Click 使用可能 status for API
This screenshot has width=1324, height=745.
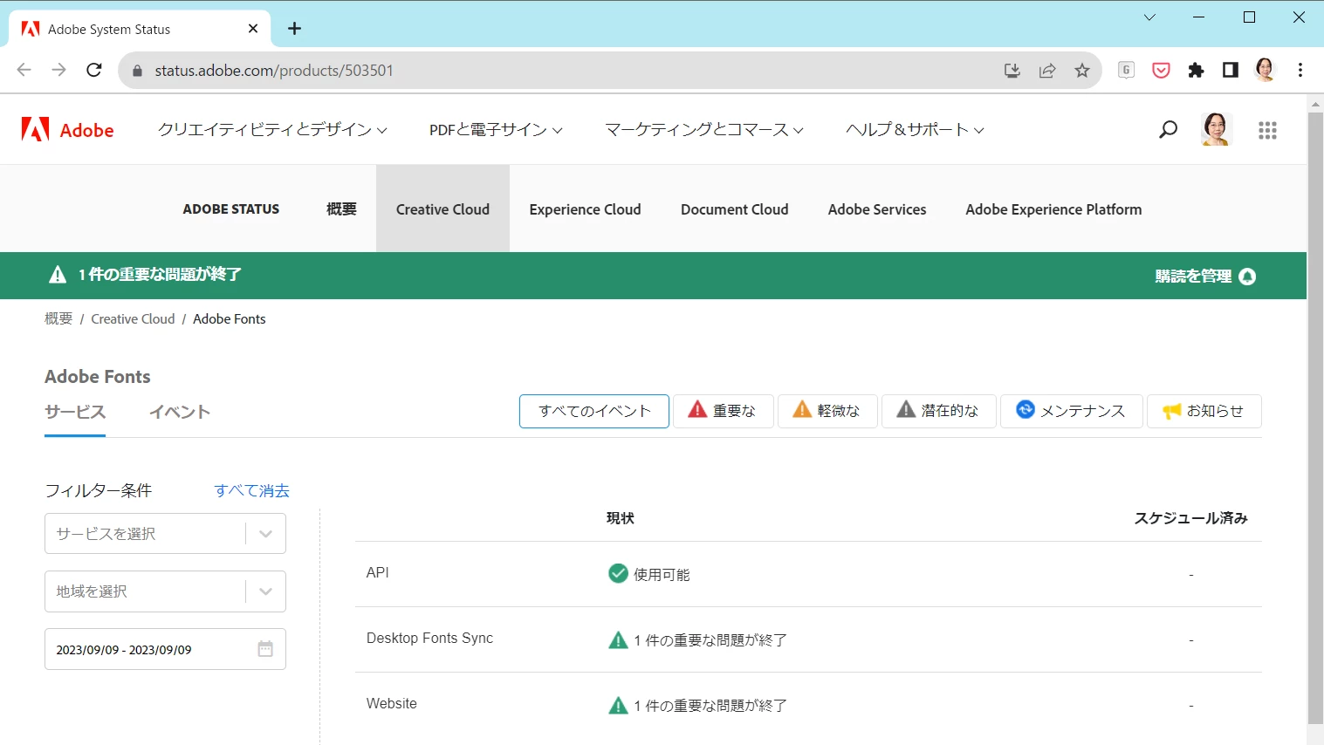click(649, 574)
